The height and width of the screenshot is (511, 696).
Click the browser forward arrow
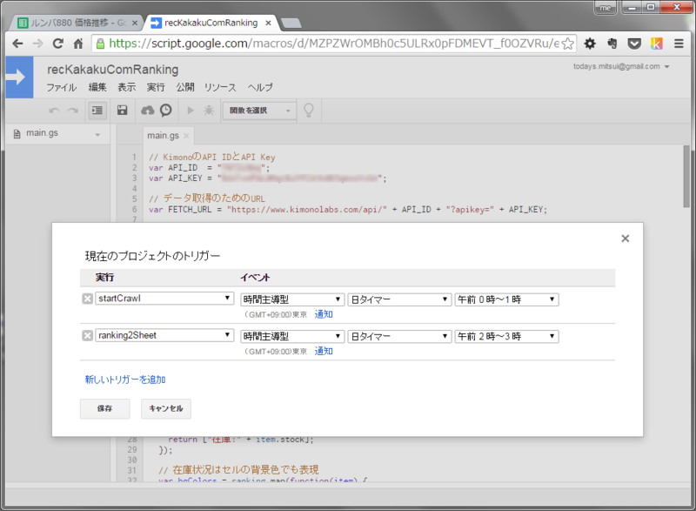point(38,44)
